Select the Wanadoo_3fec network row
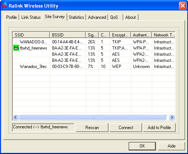The width and height of the screenshot is (188, 154). [x=94, y=67]
